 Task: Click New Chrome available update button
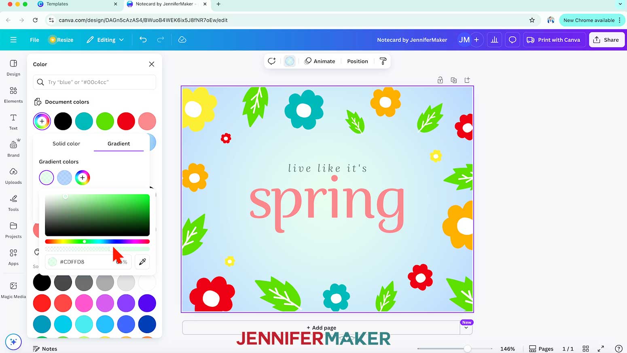[592, 20]
